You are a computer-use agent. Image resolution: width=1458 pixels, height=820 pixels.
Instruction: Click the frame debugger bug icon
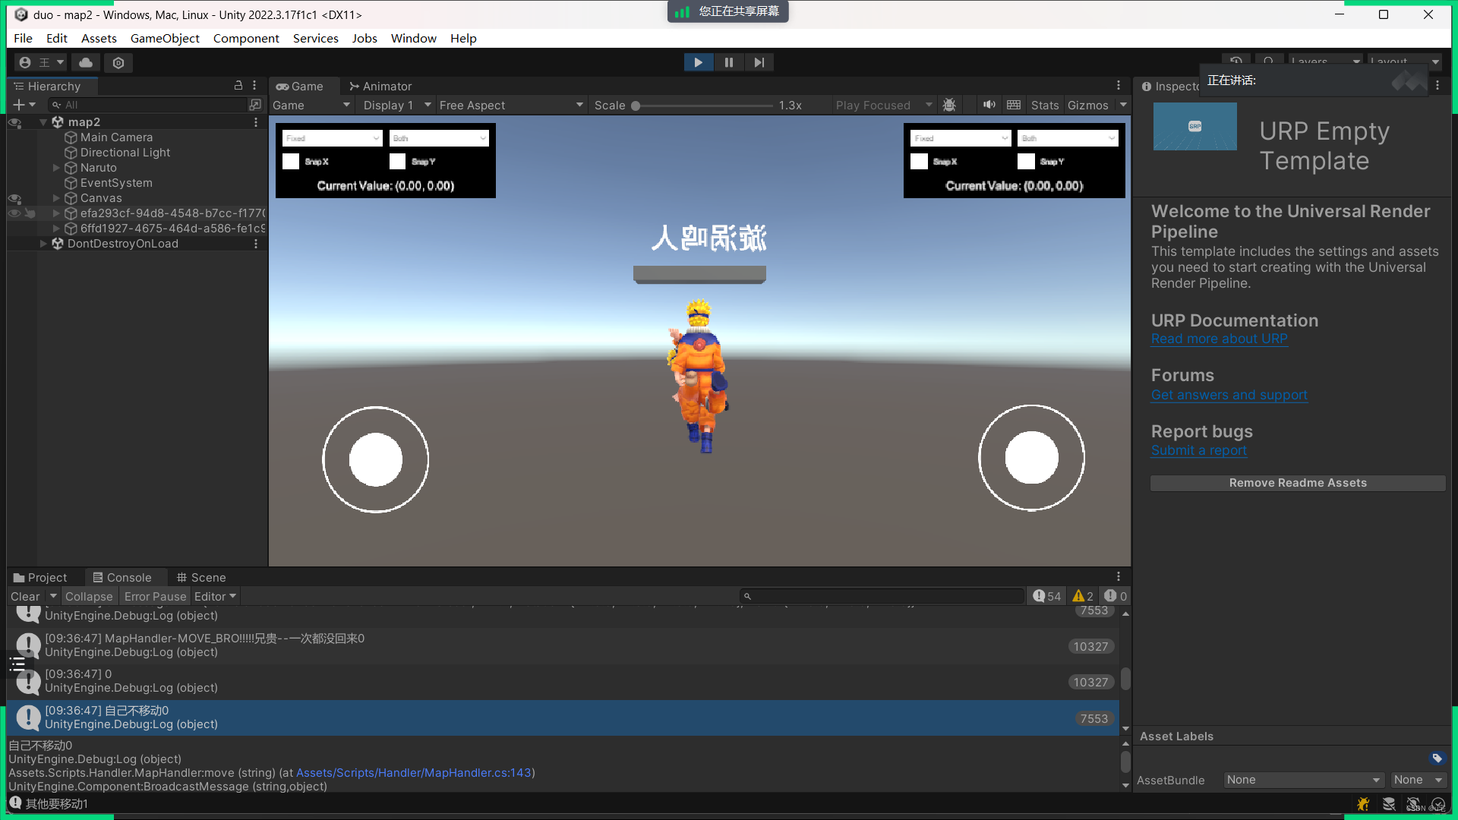point(949,105)
